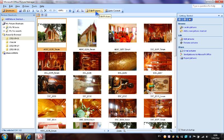Click Edit pictures link in Getting Started

point(189,39)
